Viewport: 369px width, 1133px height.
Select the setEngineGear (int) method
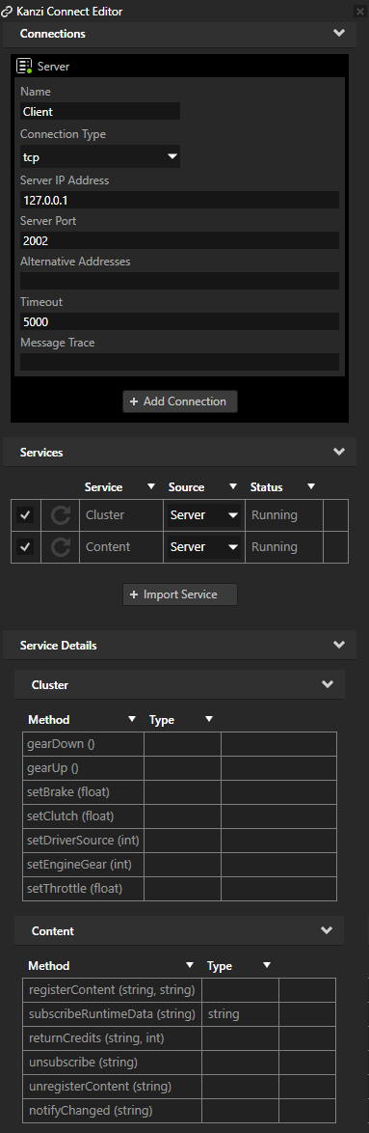pos(83,864)
